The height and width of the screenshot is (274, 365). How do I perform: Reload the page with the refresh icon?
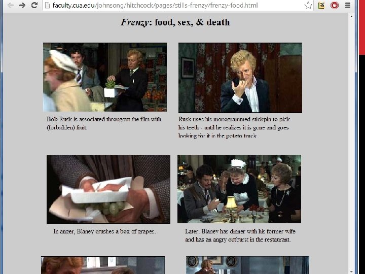34,5
